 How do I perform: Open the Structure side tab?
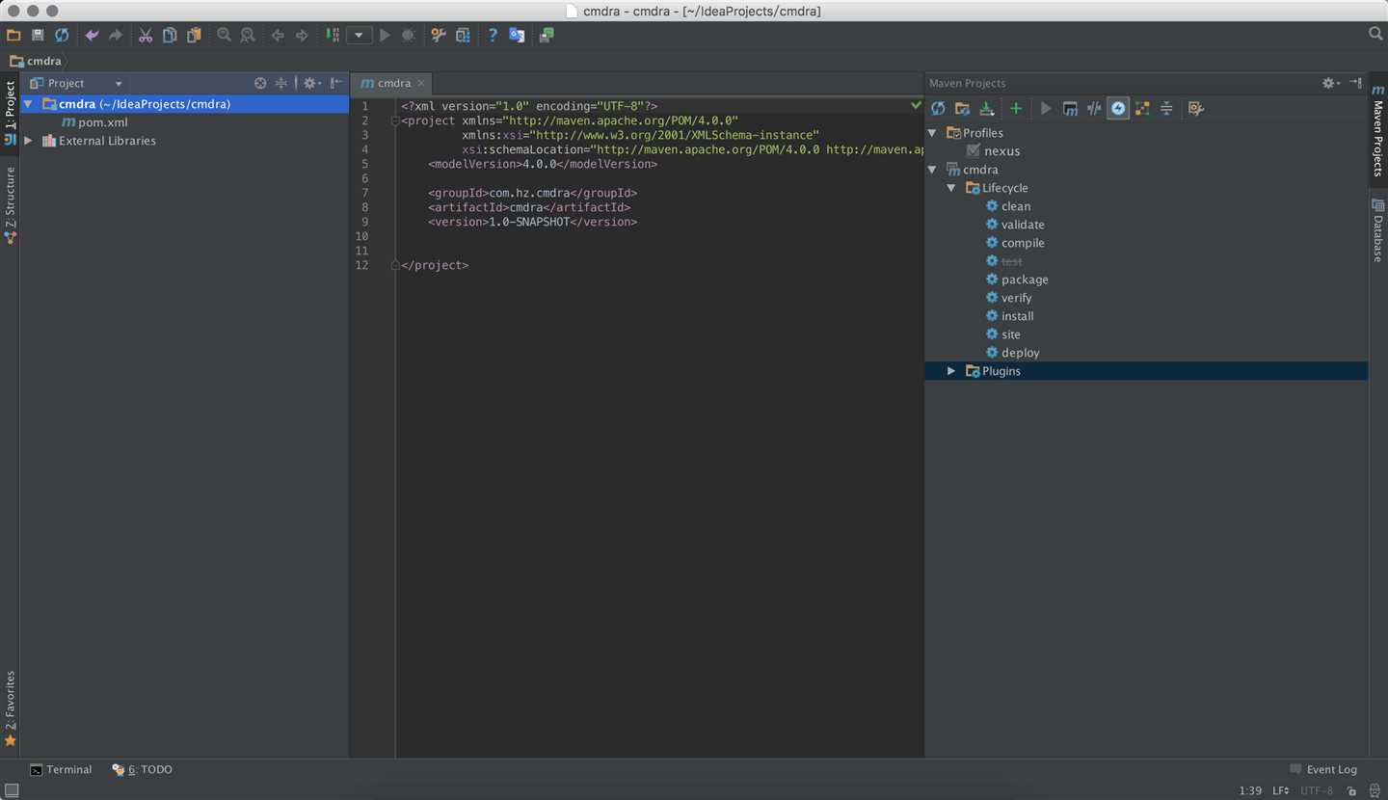[x=10, y=204]
